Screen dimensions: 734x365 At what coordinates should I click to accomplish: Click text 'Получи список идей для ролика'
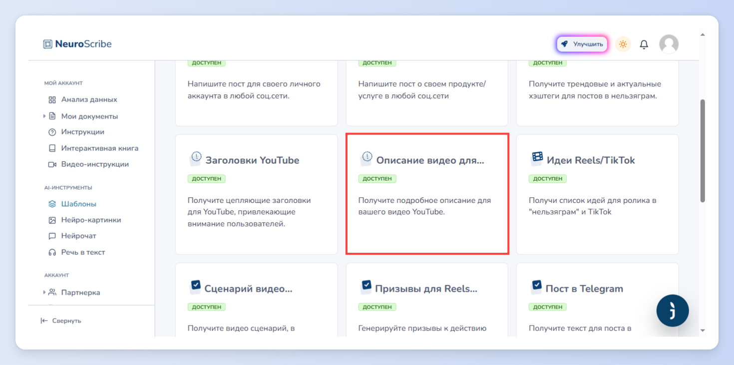[593, 200]
